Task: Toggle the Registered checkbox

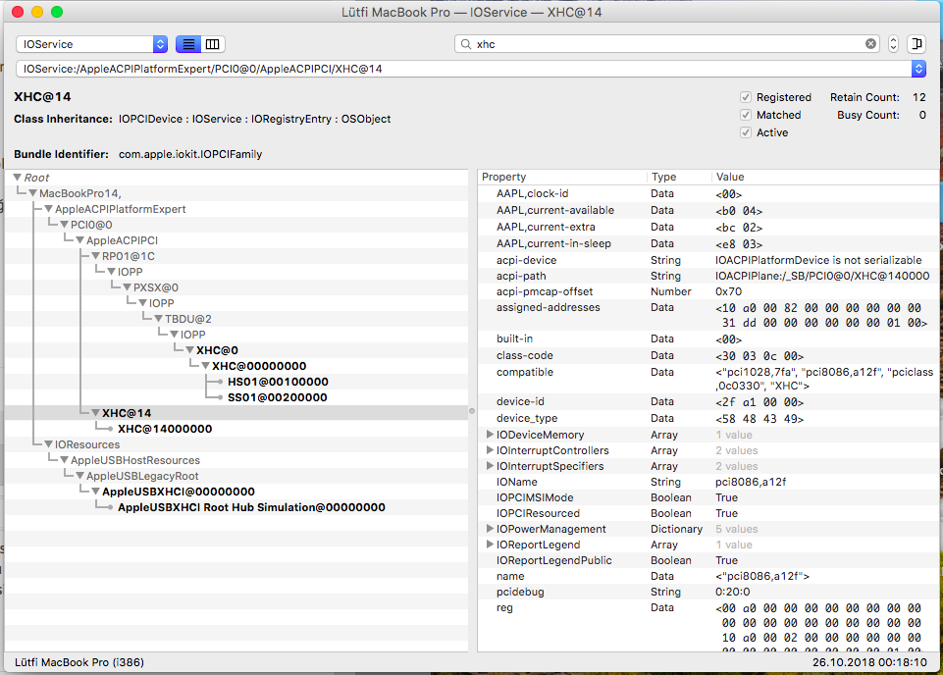Action: (x=746, y=97)
